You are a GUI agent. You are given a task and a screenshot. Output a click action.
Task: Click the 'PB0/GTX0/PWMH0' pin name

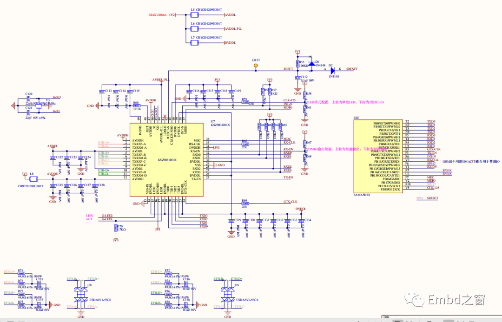387,124
